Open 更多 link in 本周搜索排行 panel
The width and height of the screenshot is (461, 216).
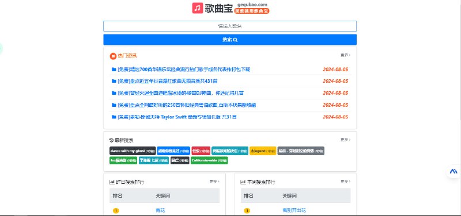[345, 182]
